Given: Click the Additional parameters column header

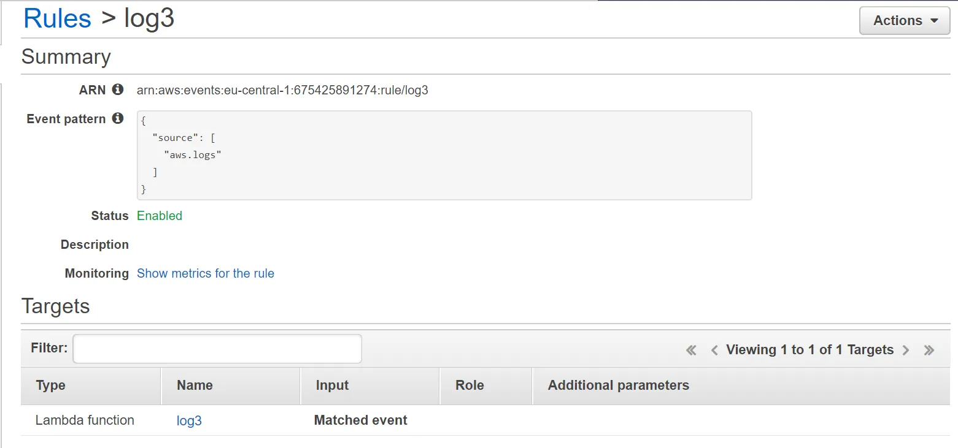Looking at the screenshot, I should click(618, 385).
